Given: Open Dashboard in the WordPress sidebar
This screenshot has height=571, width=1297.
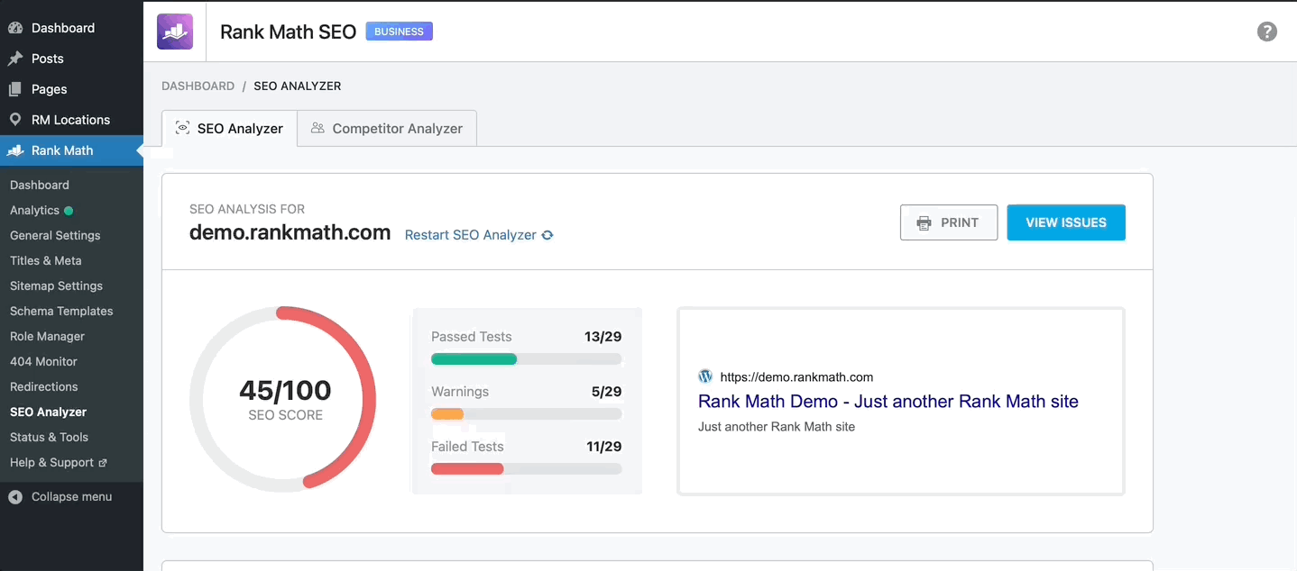Looking at the screenshot, I should 71,28.
